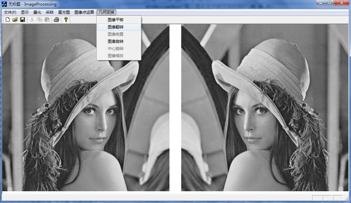Open the 文件(F) menu
Image resolution: width=351 pixels, height=203 pixels.
[10, 12]
